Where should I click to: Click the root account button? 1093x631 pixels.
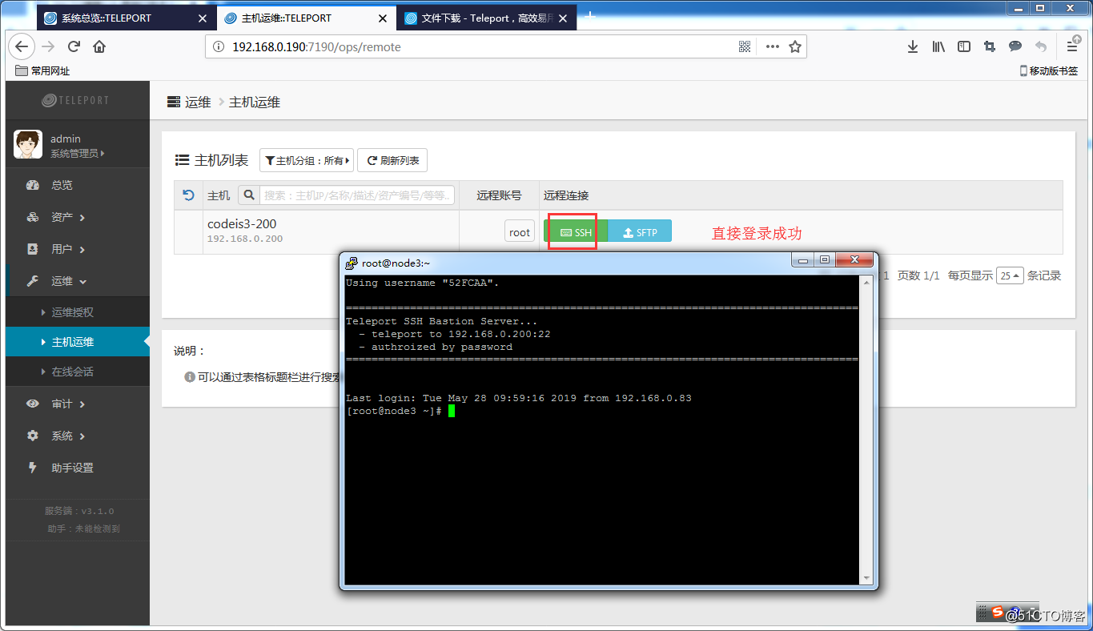click(520, 232)
